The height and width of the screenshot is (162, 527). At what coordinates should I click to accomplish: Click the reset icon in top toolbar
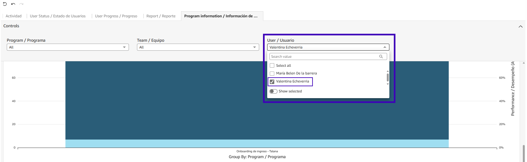click(x=5, y=4)
